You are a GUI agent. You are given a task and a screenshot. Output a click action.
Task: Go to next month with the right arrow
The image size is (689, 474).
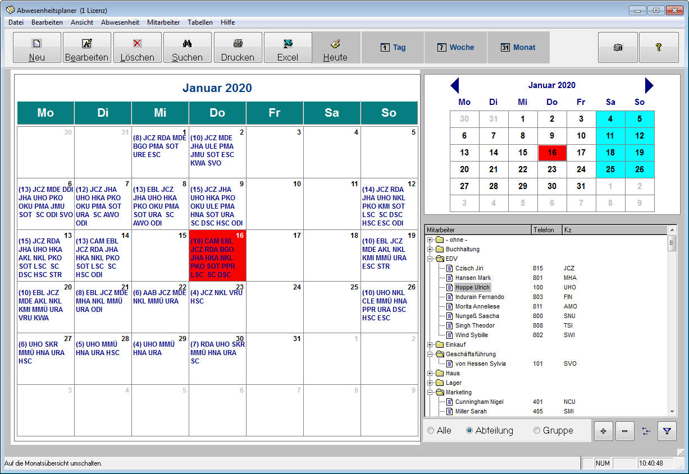[x=649, y=86]
